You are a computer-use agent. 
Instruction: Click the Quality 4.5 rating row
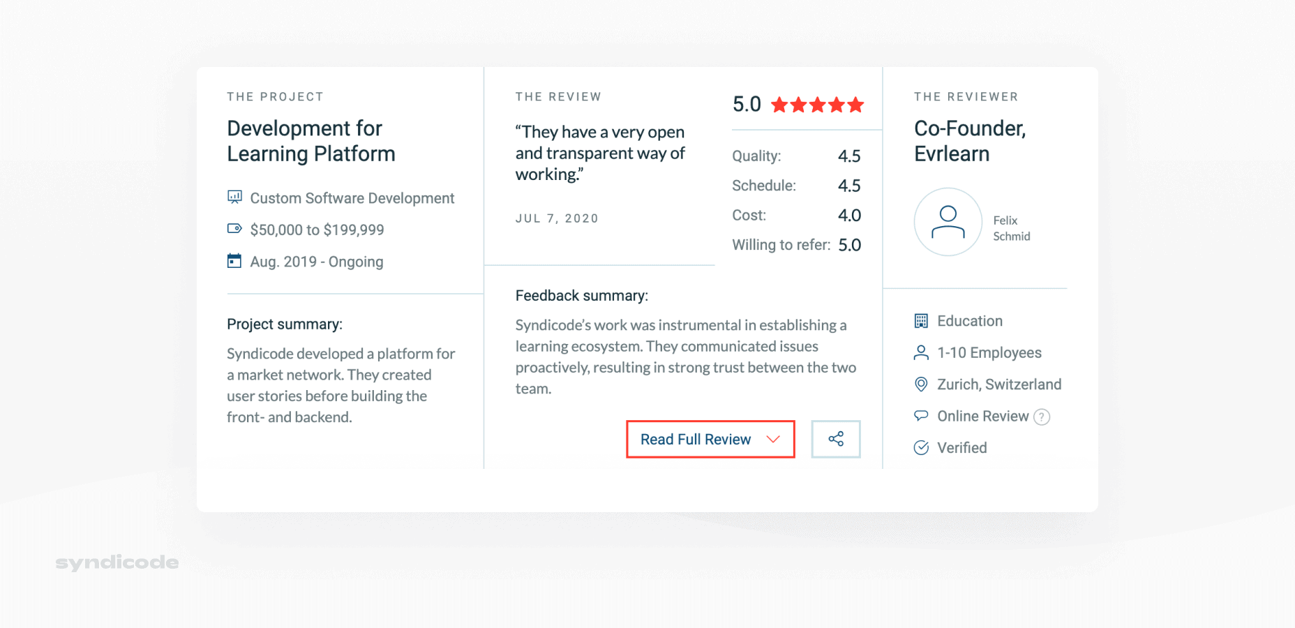796,156
